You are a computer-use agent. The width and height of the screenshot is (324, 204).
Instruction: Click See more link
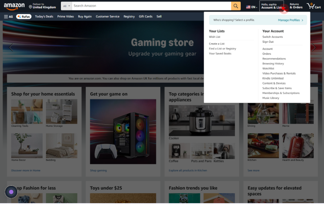[254, 170]
